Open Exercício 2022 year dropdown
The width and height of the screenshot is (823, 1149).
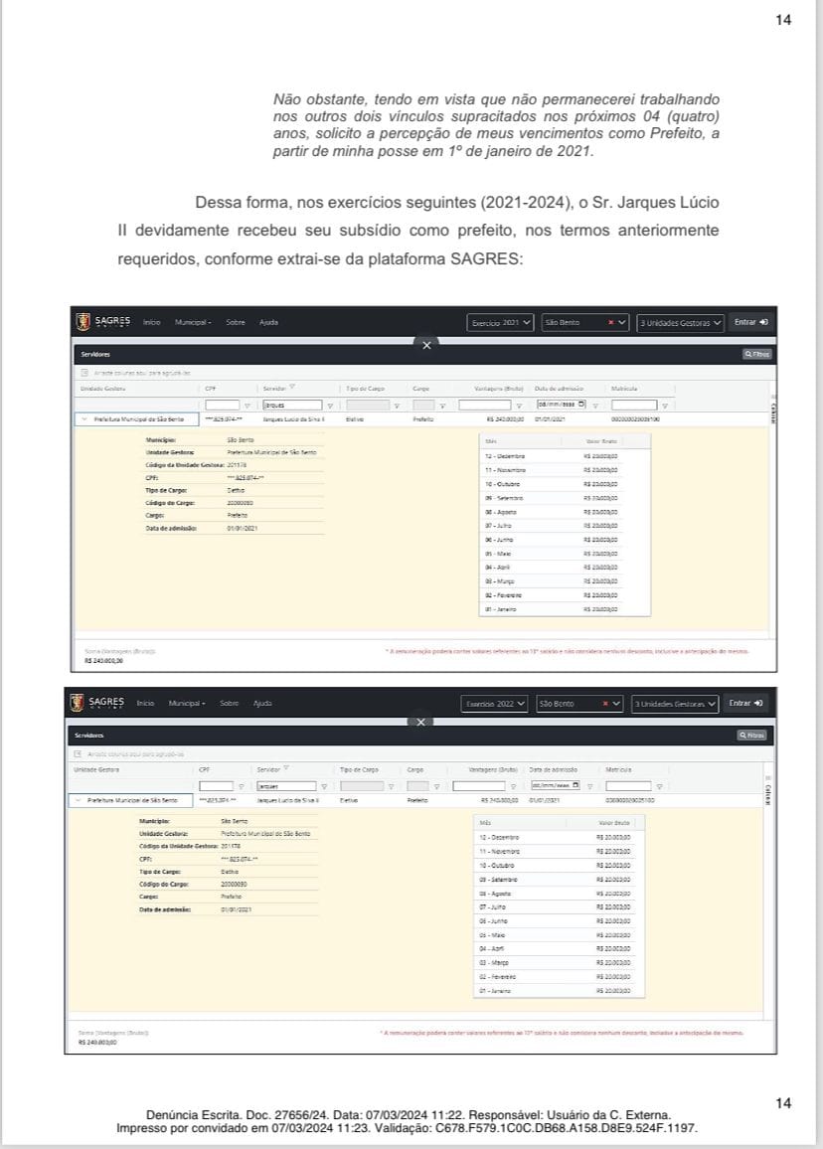point(495,704)
